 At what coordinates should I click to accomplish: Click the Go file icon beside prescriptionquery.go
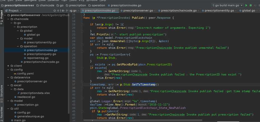pos(25,54)
